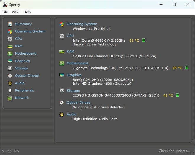Show Graphics details from the sidebar

click(22, 61)
